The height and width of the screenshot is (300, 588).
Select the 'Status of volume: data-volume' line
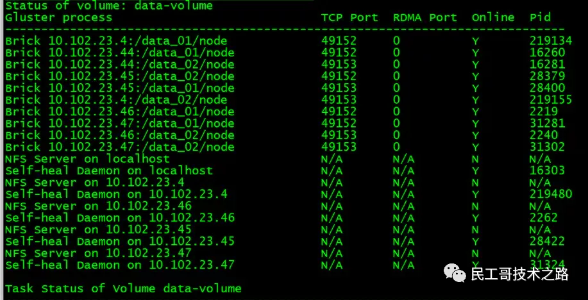coord(109,6)
